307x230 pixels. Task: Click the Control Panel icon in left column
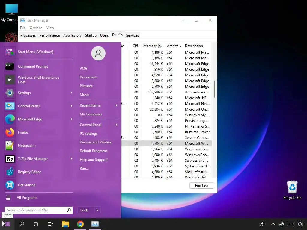[x=10, y=106]
